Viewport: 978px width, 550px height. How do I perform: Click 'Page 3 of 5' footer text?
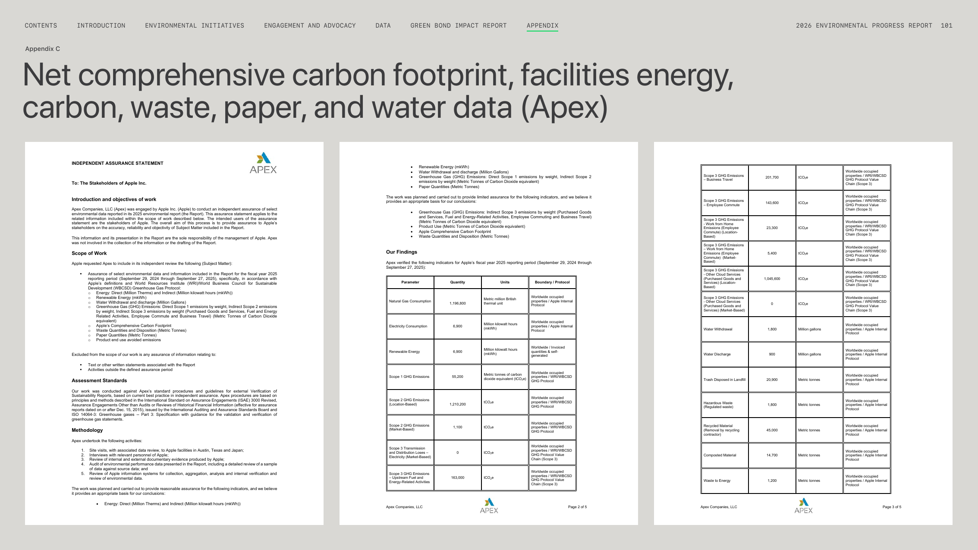[x=892, y=507]
